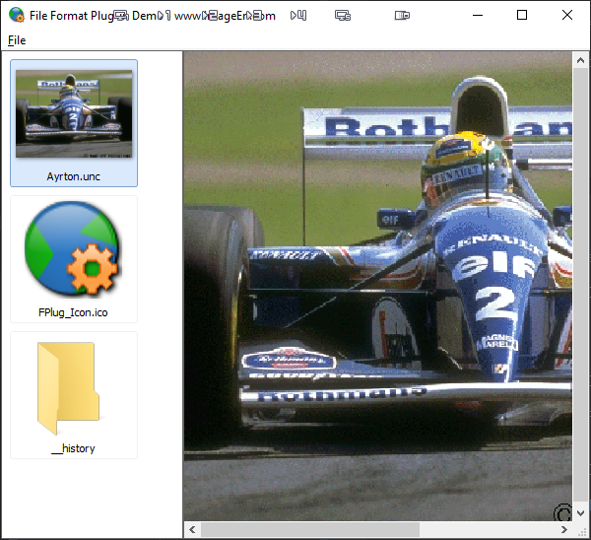Screen dimensions: 591x540
Task: Click the vertical scrollbar thumb
Action: pyautogui.click(x=580, y=287)
